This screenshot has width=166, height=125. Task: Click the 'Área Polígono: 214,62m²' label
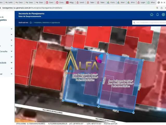[85, 74]
